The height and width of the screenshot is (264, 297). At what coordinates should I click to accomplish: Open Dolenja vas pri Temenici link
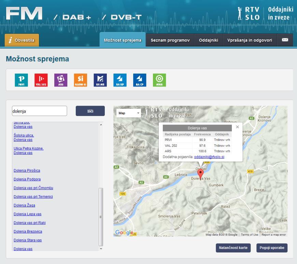(x=33, y=197)
